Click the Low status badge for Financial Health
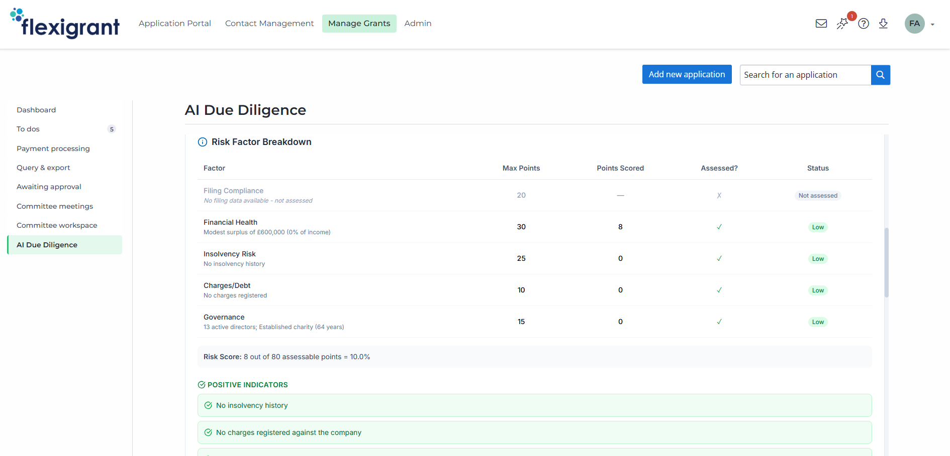 pyautogui.click(x=818, y=227)
